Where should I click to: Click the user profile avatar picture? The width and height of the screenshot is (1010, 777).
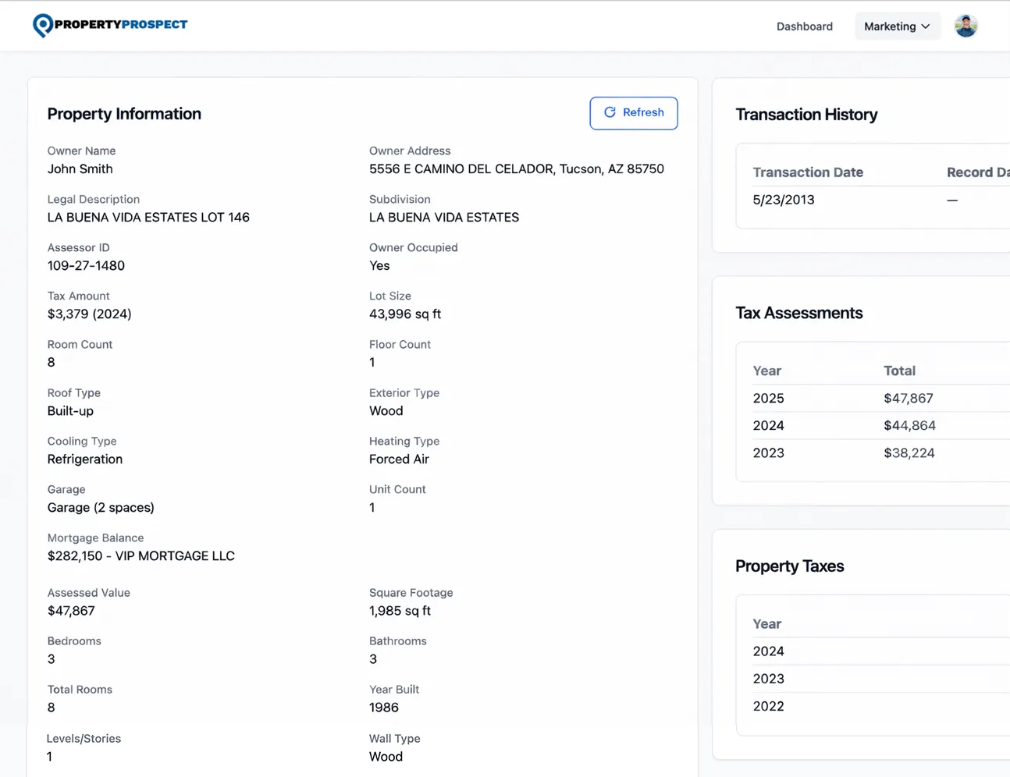pos(966,25)
